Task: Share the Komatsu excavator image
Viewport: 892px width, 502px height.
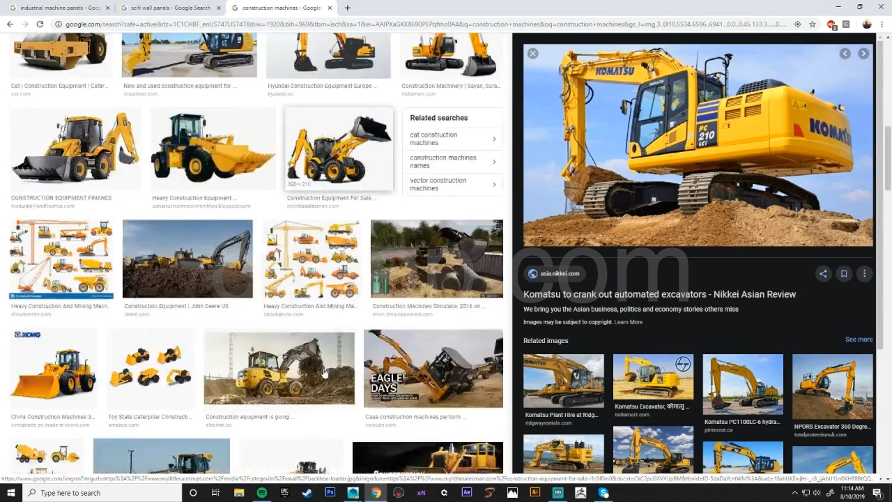Action: click(823, 274)
